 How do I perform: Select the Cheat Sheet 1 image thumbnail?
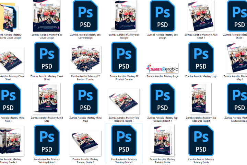tap(201, 16)
